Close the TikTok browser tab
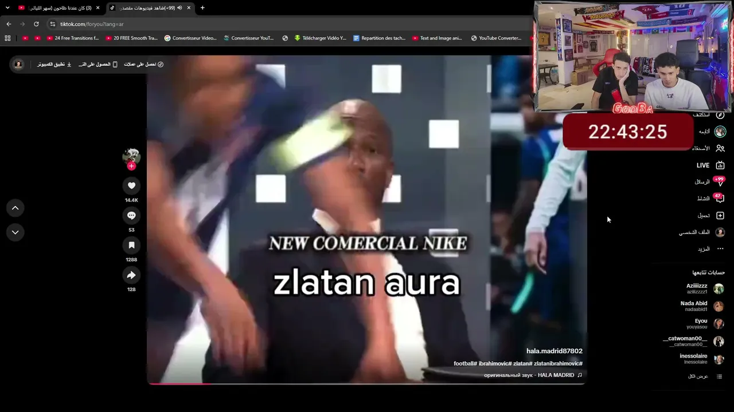 [x=189, y=8]
